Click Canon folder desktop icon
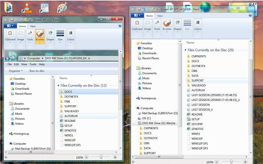 (x=8, y=9)
